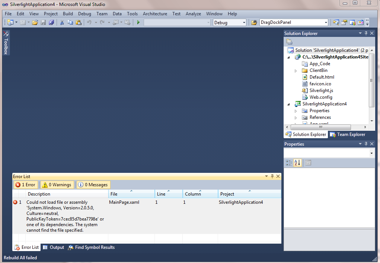Viewport: 380px width, 263px height.
Task: Click Solution Explorer horizontal scrollbar thumb
Action: [320, 127]
